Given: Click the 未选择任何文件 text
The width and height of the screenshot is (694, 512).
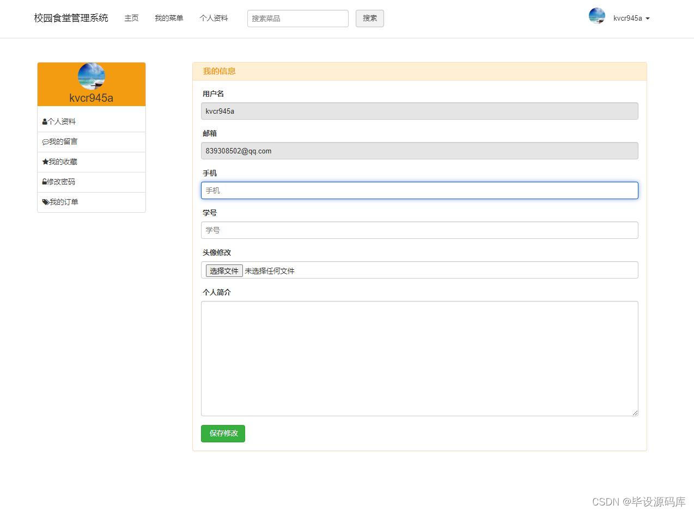Looking at the screenshot, I should pos(270,271).
